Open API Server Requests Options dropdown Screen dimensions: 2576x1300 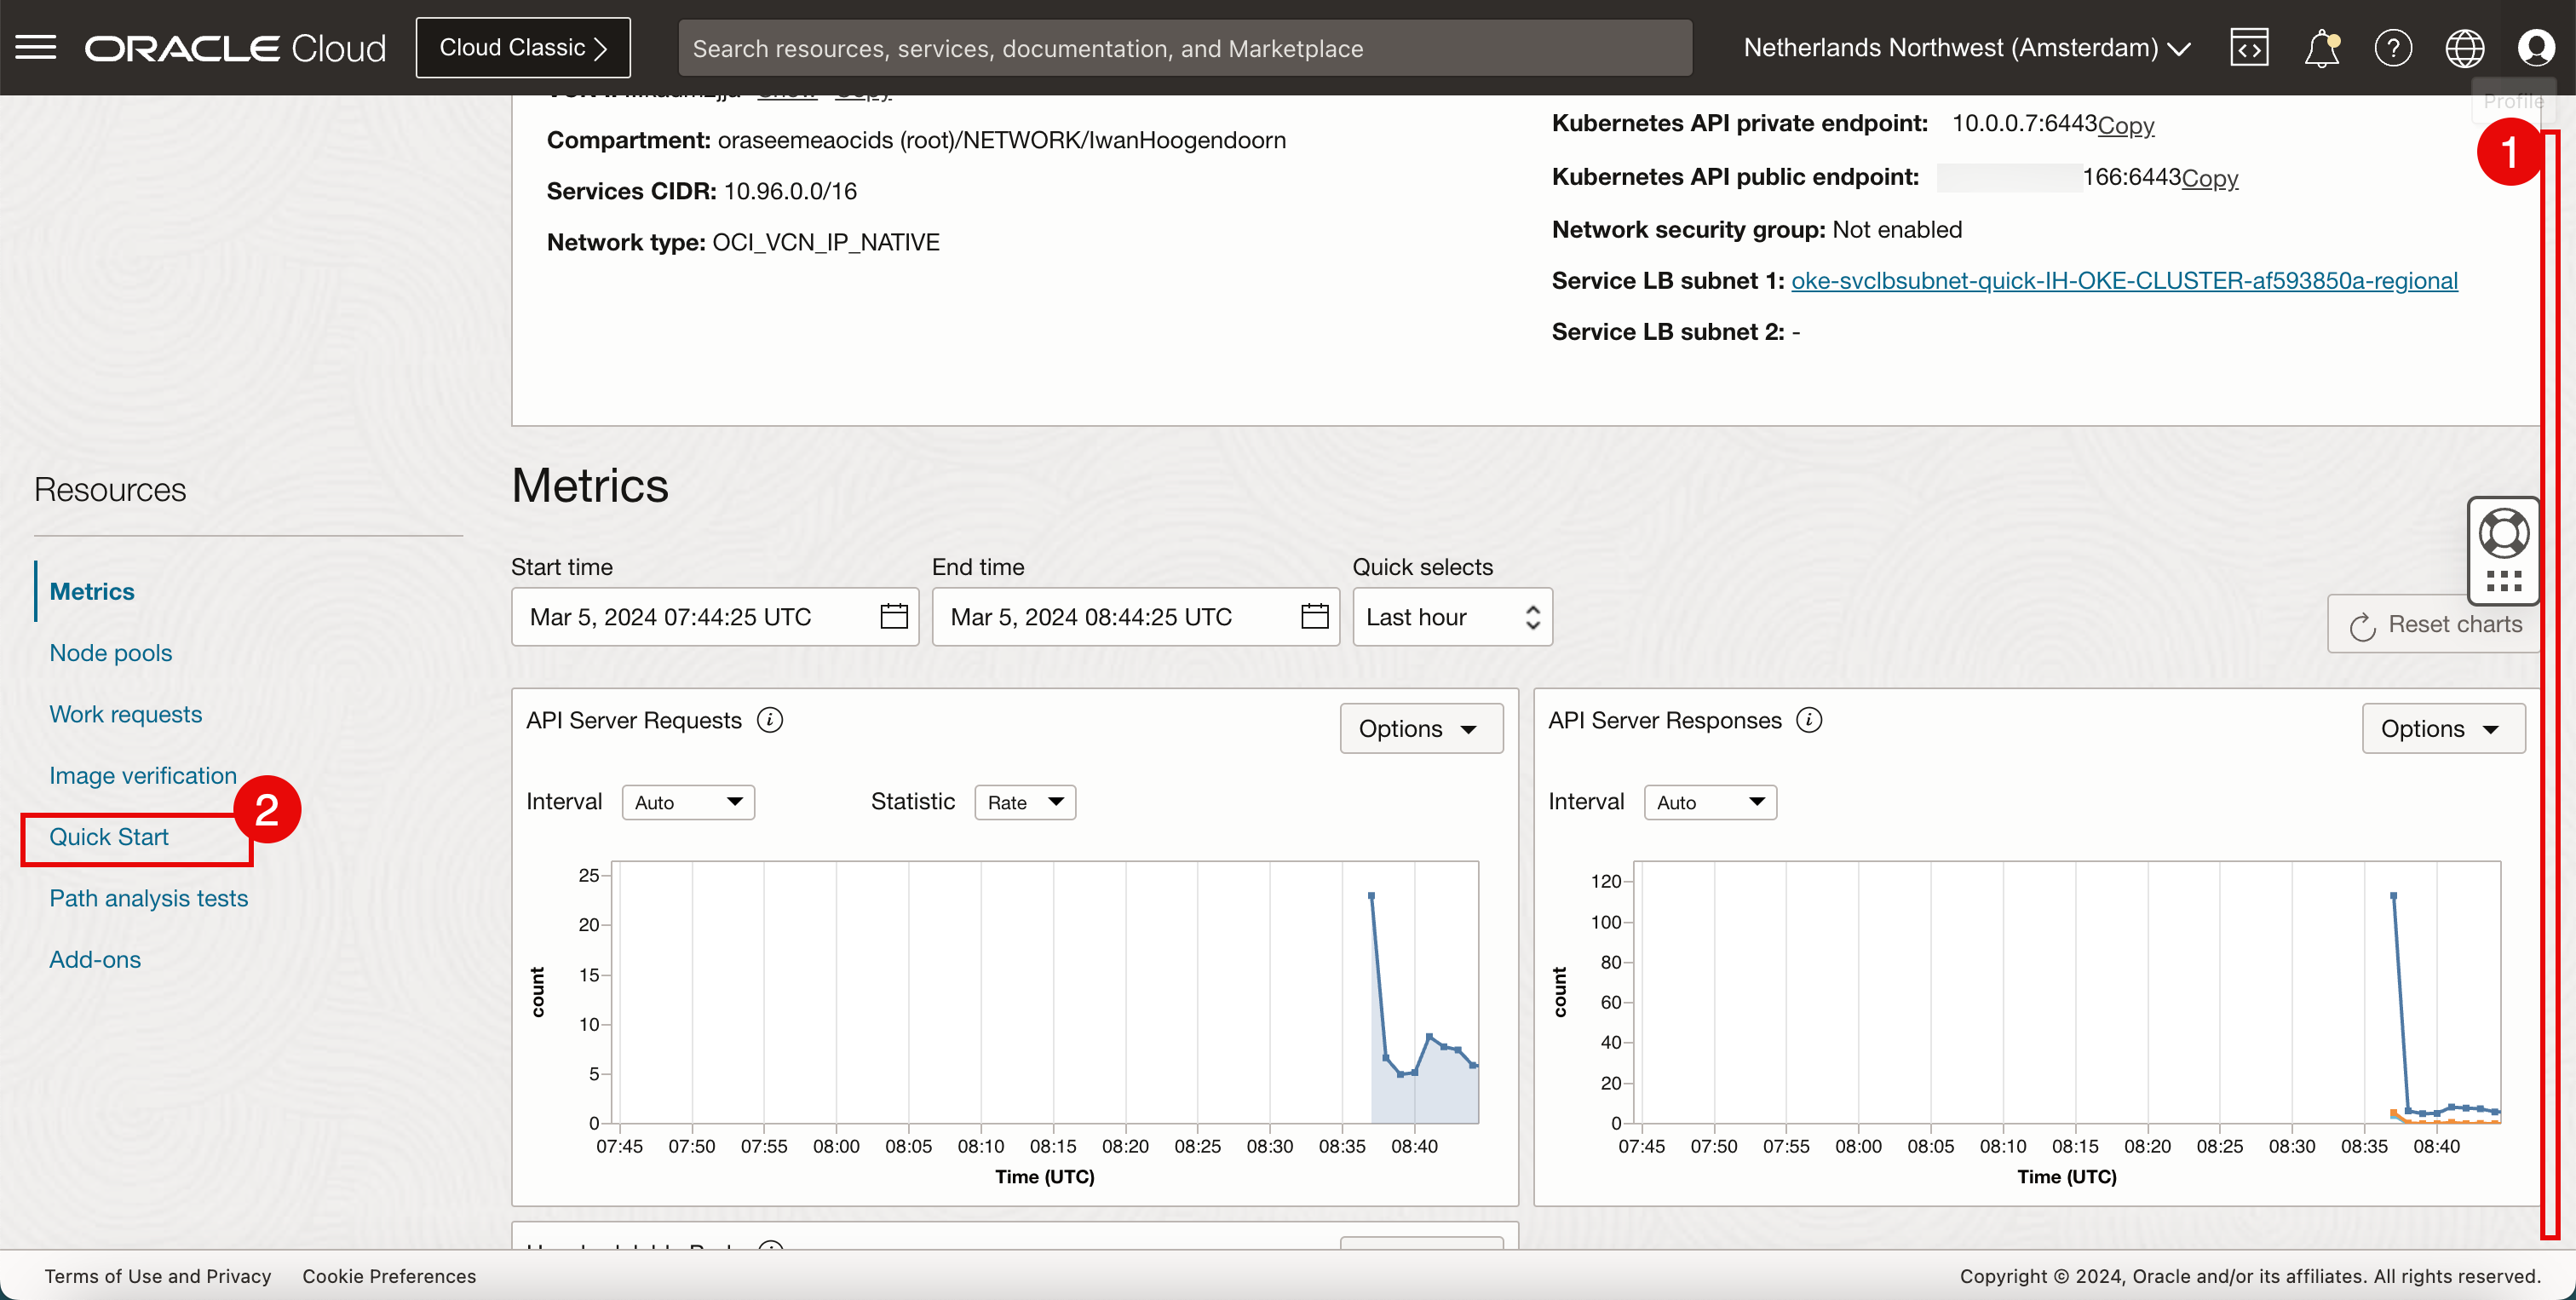(1420, 728)
